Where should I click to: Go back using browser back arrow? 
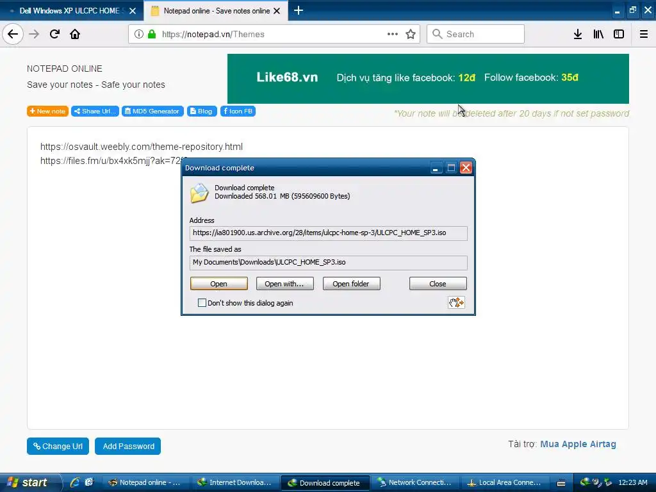[13, 34]
